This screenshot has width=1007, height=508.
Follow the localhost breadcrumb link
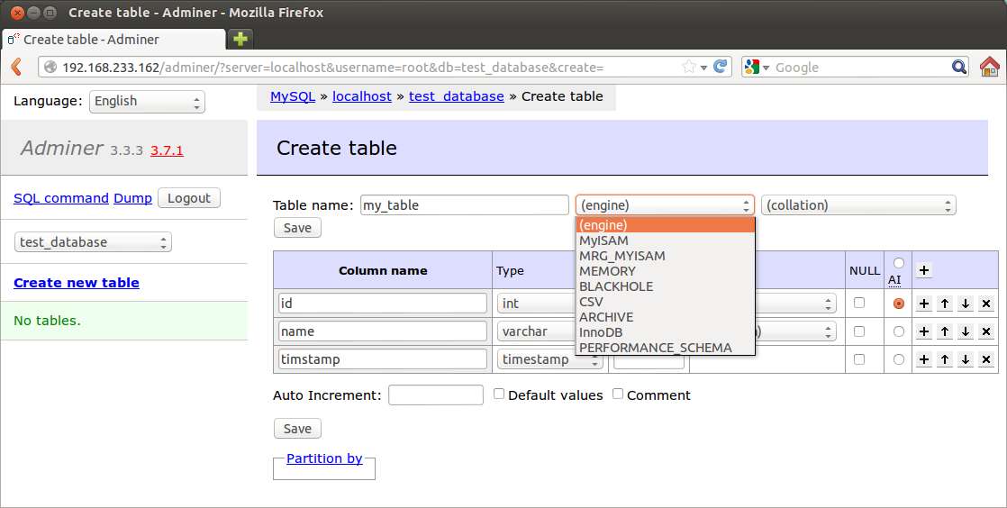pyautogui.click(x=361, y=96)
